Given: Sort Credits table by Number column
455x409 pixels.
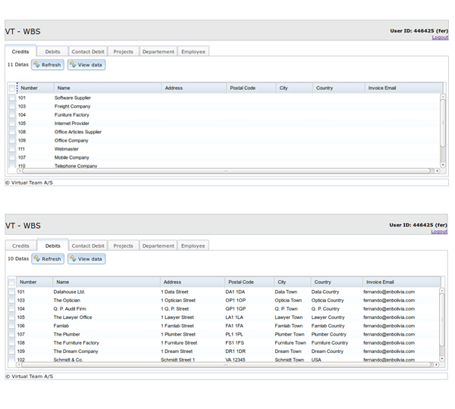Looking at the screenshot, I should pyautogui.click(x=36, y=88).
